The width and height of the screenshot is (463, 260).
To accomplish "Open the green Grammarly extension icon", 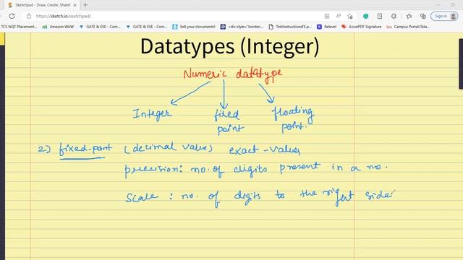I will [x=365, y=16].
